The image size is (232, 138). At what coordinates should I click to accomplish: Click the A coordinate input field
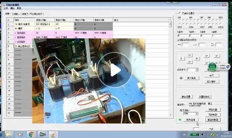click(x=217, y=36)
